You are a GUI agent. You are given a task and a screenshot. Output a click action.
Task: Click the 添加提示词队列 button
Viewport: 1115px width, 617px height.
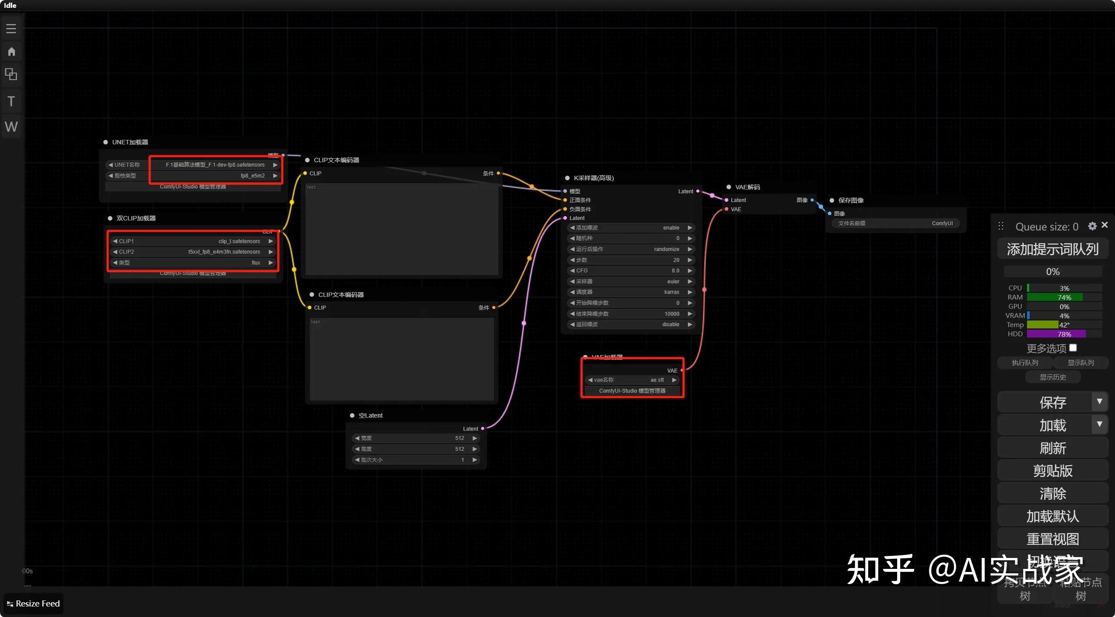1052,249
